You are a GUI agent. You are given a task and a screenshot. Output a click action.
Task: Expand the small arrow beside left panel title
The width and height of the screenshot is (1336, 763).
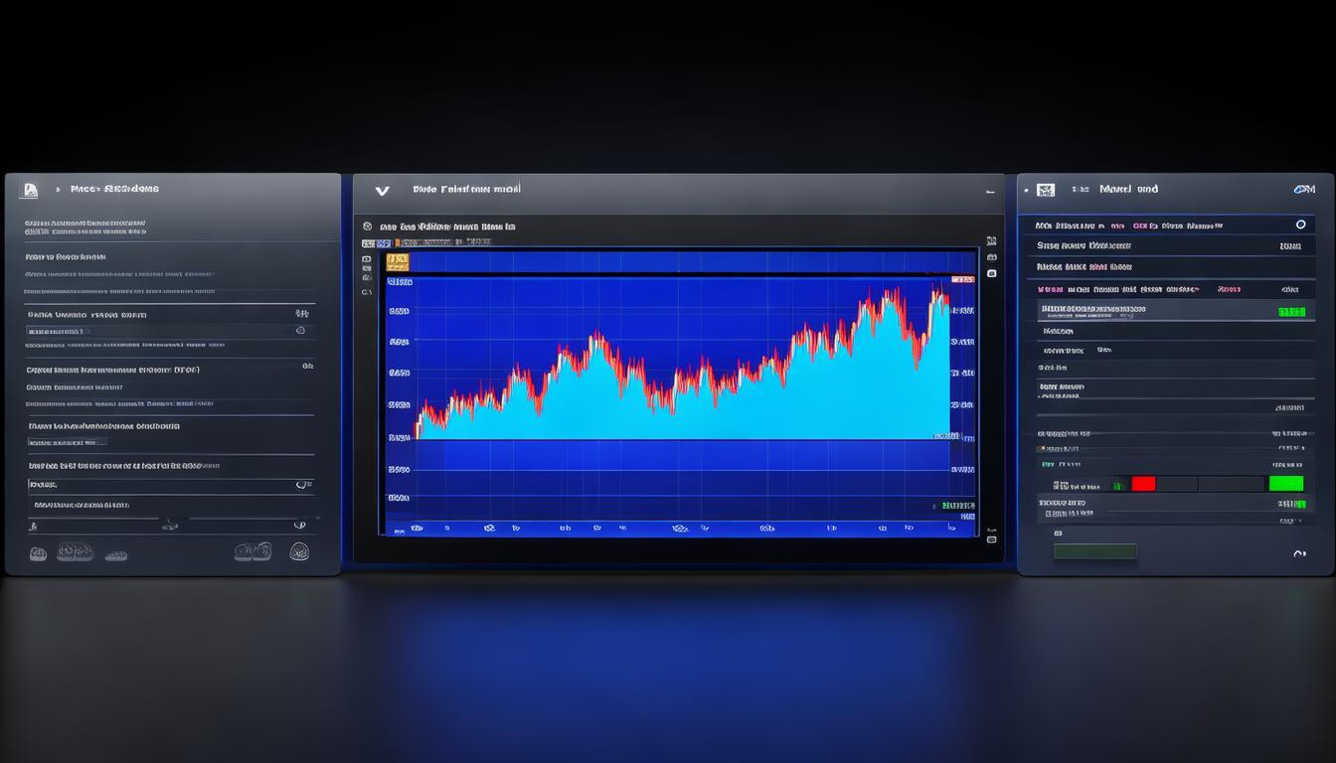point(59,189)
